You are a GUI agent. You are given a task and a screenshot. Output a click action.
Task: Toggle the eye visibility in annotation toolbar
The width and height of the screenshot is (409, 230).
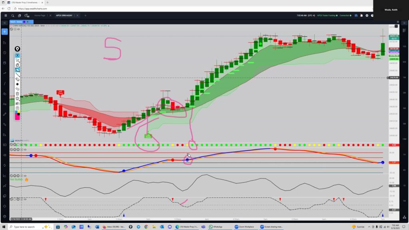pyautogui.click(x=18, y=55)
